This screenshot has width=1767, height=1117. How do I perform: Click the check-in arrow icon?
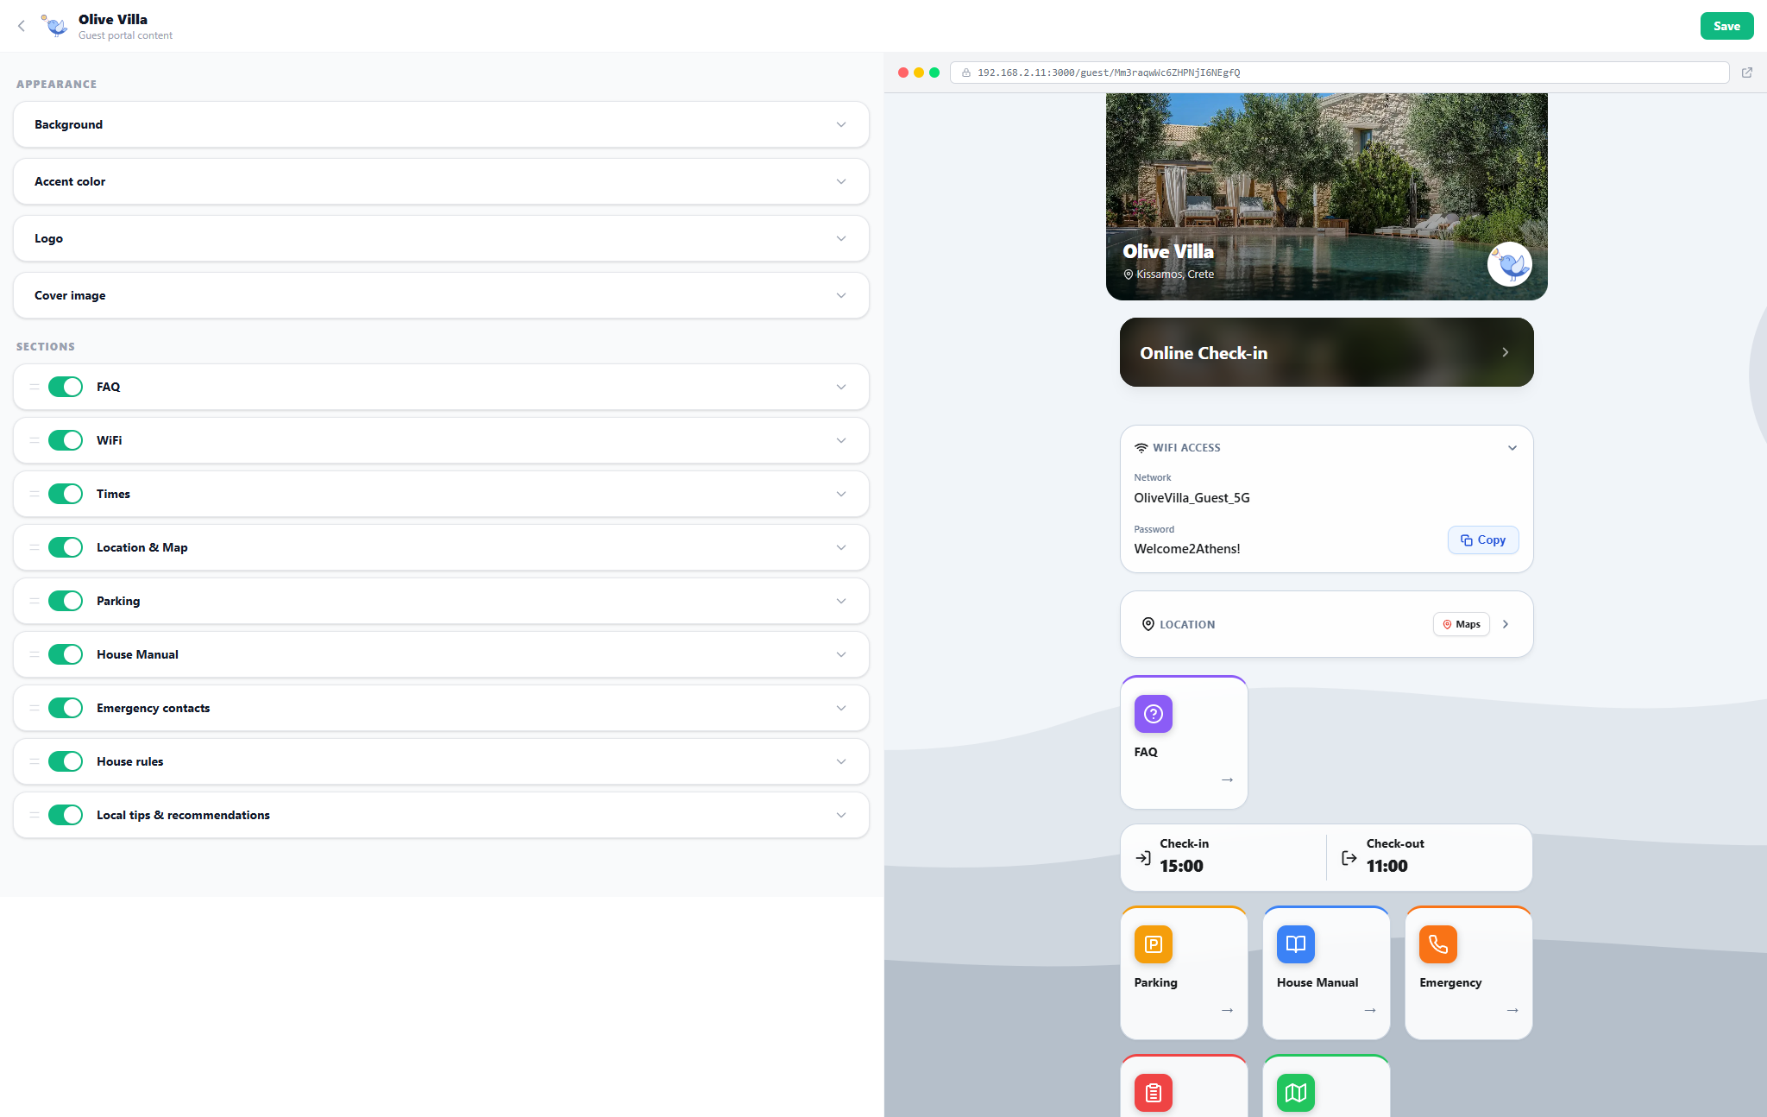click(x=1143, y=858)
